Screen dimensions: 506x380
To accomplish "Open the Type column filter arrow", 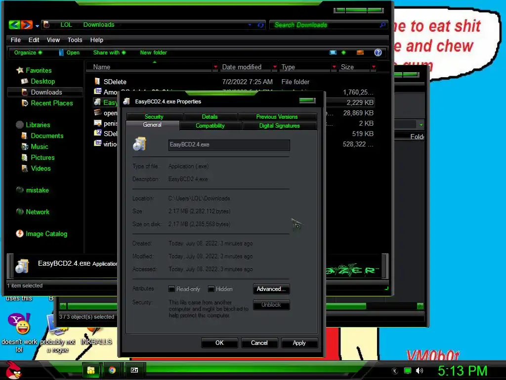I will (334, 67).
